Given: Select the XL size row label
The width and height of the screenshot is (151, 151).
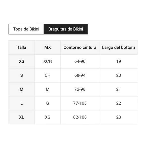Looking at the screenshot, I should [22, 117].
